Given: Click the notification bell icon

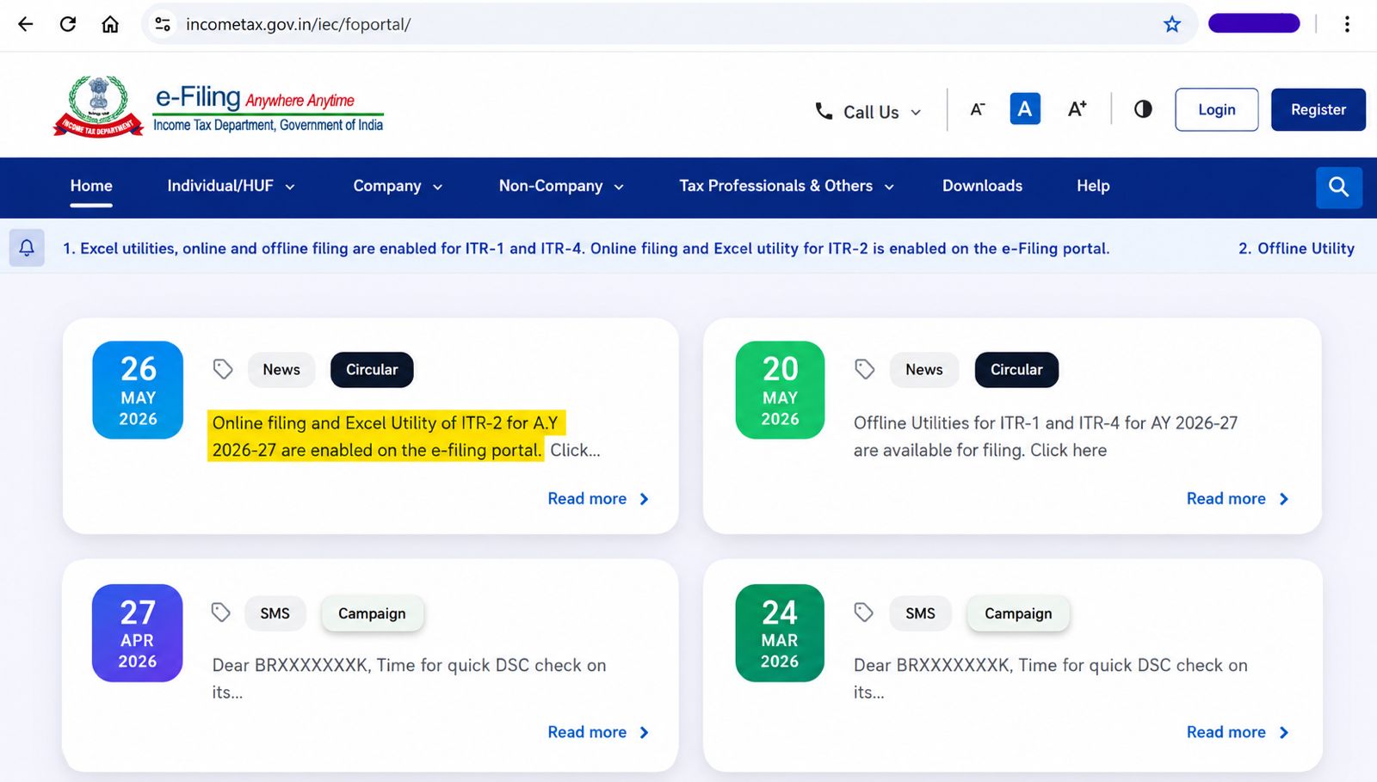Looking at the screenshot, I should [x=27, y=248].
